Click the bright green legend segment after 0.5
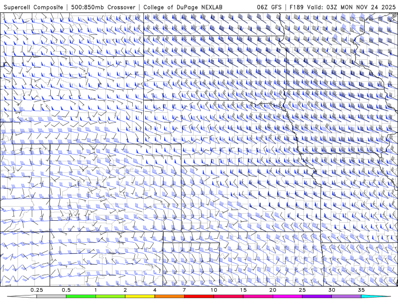This screenshot has width=398, height=299. pos(81,297)
